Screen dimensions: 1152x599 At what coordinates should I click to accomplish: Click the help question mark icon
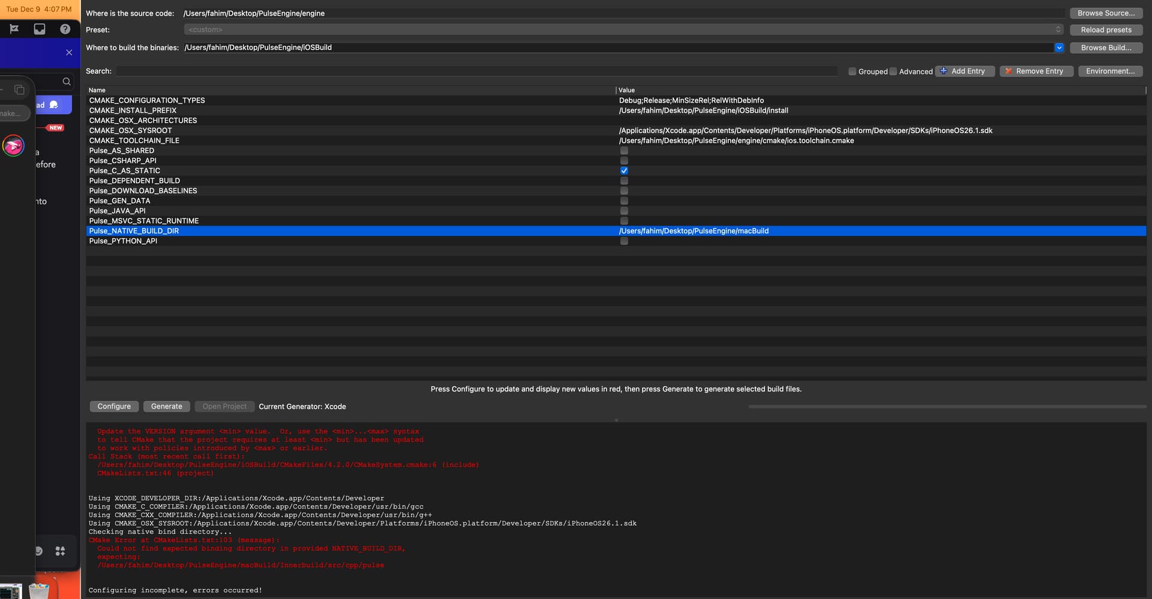(x=65, y=29)
